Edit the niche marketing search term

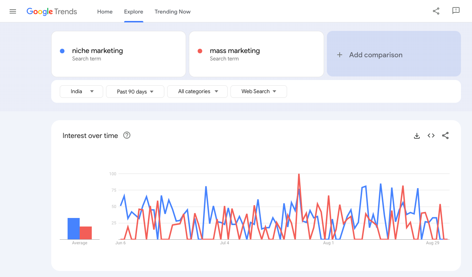coord(97,51)
